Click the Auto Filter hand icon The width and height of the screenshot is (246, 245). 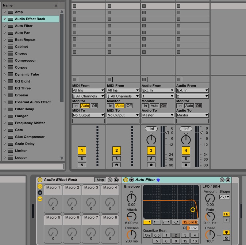click(158, 180)
